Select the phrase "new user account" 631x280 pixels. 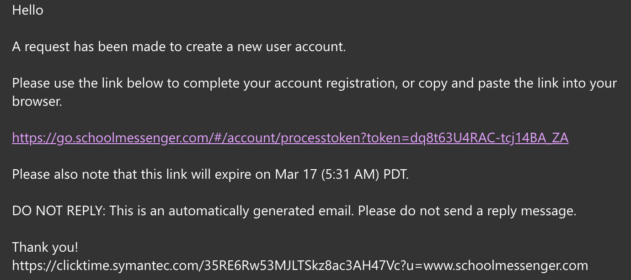[291, 47]
